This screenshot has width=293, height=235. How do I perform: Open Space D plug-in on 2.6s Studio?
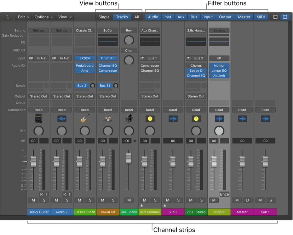pos(196,71)
